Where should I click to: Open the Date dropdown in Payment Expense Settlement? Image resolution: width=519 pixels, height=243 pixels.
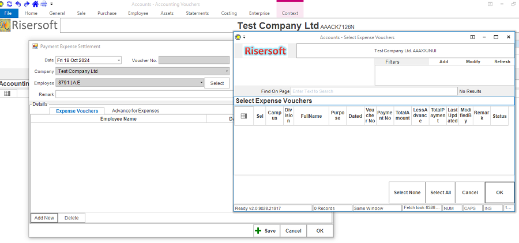(x=119, y=60)
